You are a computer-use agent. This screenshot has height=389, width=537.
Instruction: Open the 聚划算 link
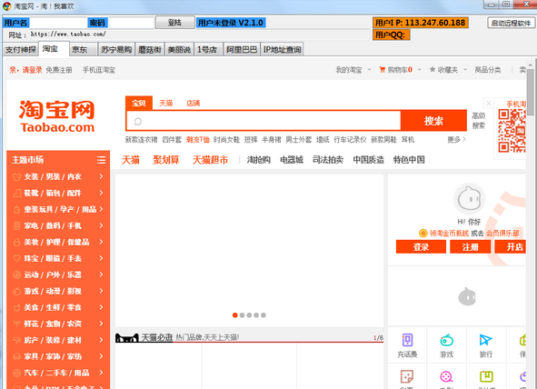[x=165, y=160]
